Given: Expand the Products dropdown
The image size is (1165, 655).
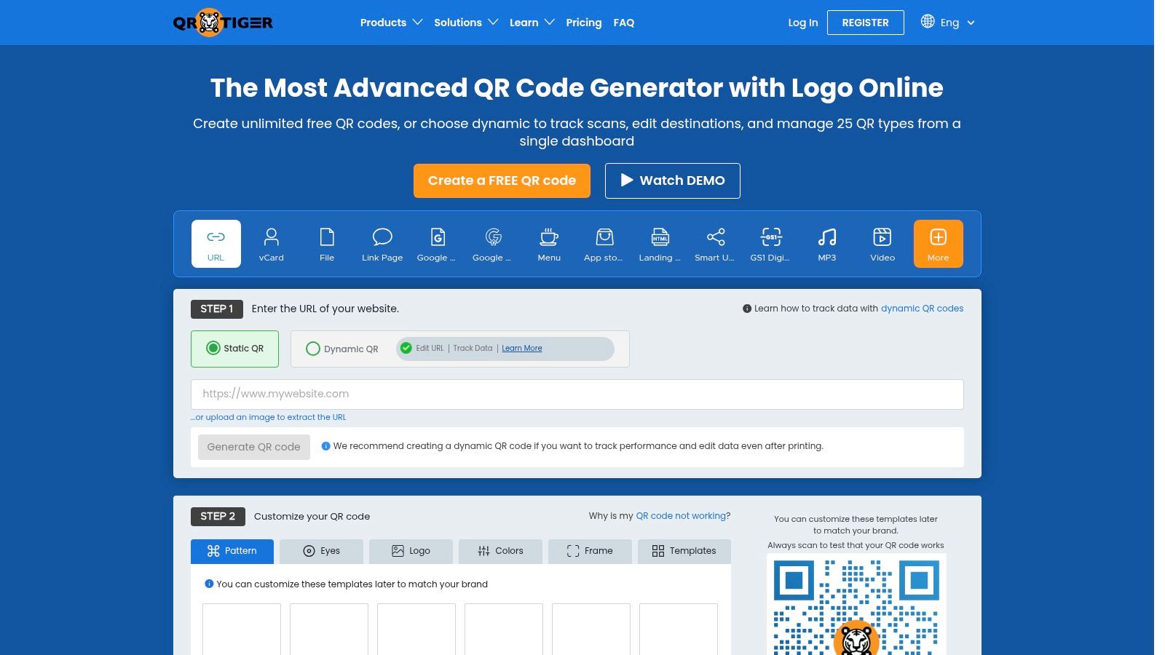Looking at the screenshot, I should point(391,23).
